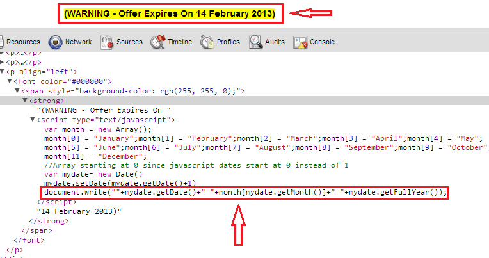Image resolution: width=489 pixels, height=258 pixels.
Task: Open the Profiles panel icon
Action: tap(207, 42)
